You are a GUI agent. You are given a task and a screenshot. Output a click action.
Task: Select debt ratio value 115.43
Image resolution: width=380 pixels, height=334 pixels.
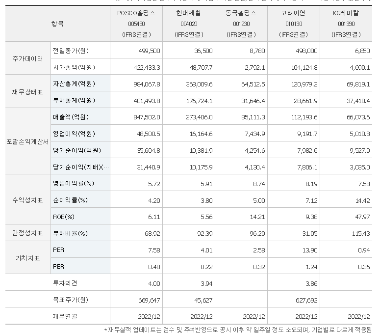pos(361,233)
